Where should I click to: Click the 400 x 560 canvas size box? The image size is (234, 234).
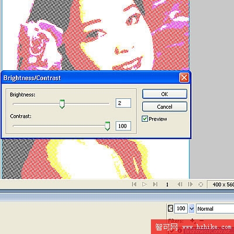[221, 184]
